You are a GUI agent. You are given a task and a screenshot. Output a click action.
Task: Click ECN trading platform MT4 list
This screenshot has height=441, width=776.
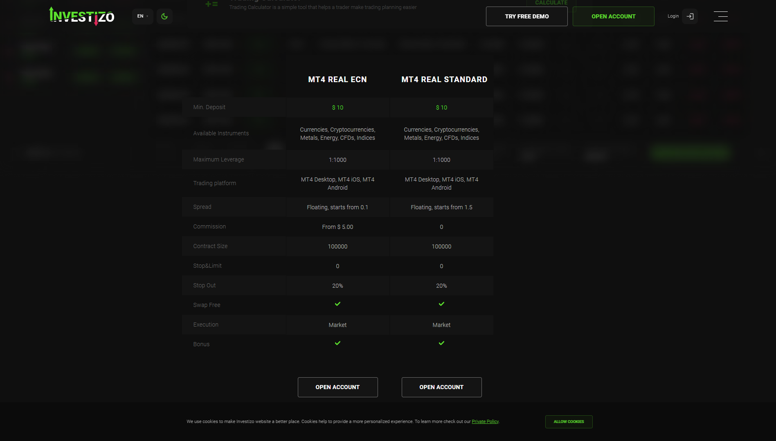[338, 184]
